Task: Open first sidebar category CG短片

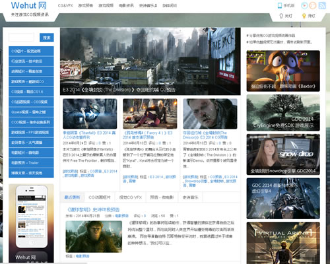Action: (x=31, y=51)
